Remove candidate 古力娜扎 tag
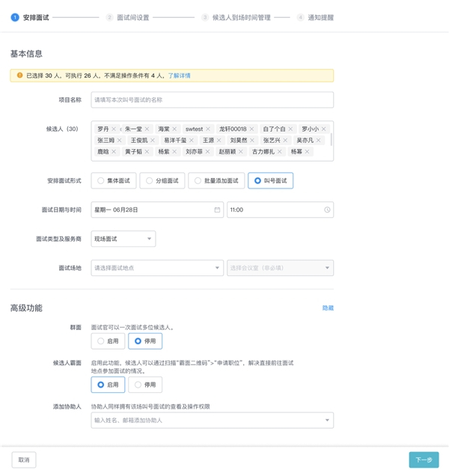 (279, 152)
